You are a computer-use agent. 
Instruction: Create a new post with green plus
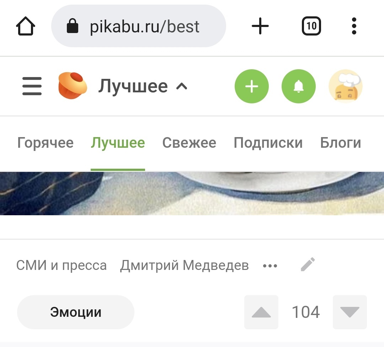click(251, 86)
